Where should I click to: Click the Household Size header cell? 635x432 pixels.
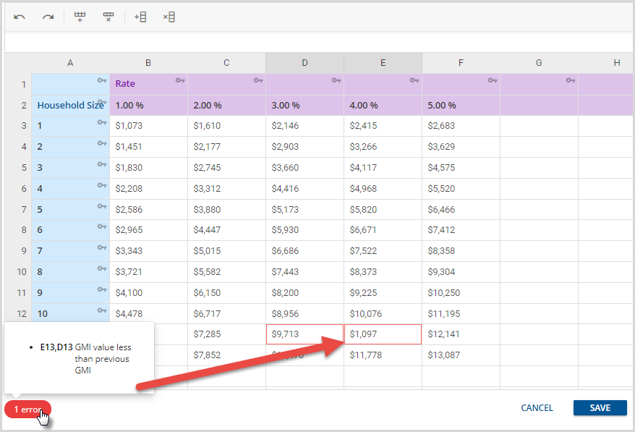point(70,105)
